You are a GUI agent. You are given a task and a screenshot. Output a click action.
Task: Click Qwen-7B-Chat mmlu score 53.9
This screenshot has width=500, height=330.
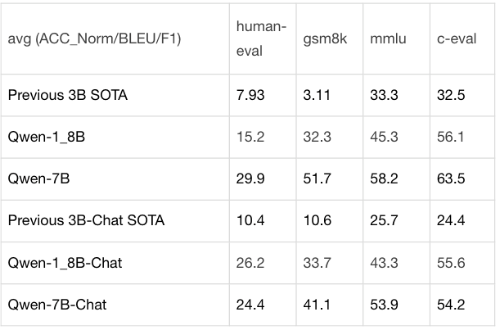coord(384,305)
